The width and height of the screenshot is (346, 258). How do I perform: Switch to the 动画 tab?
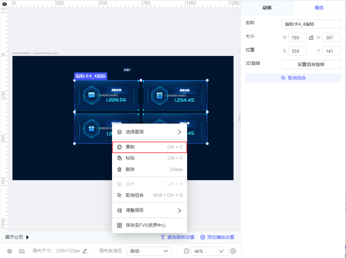point(267,8)
